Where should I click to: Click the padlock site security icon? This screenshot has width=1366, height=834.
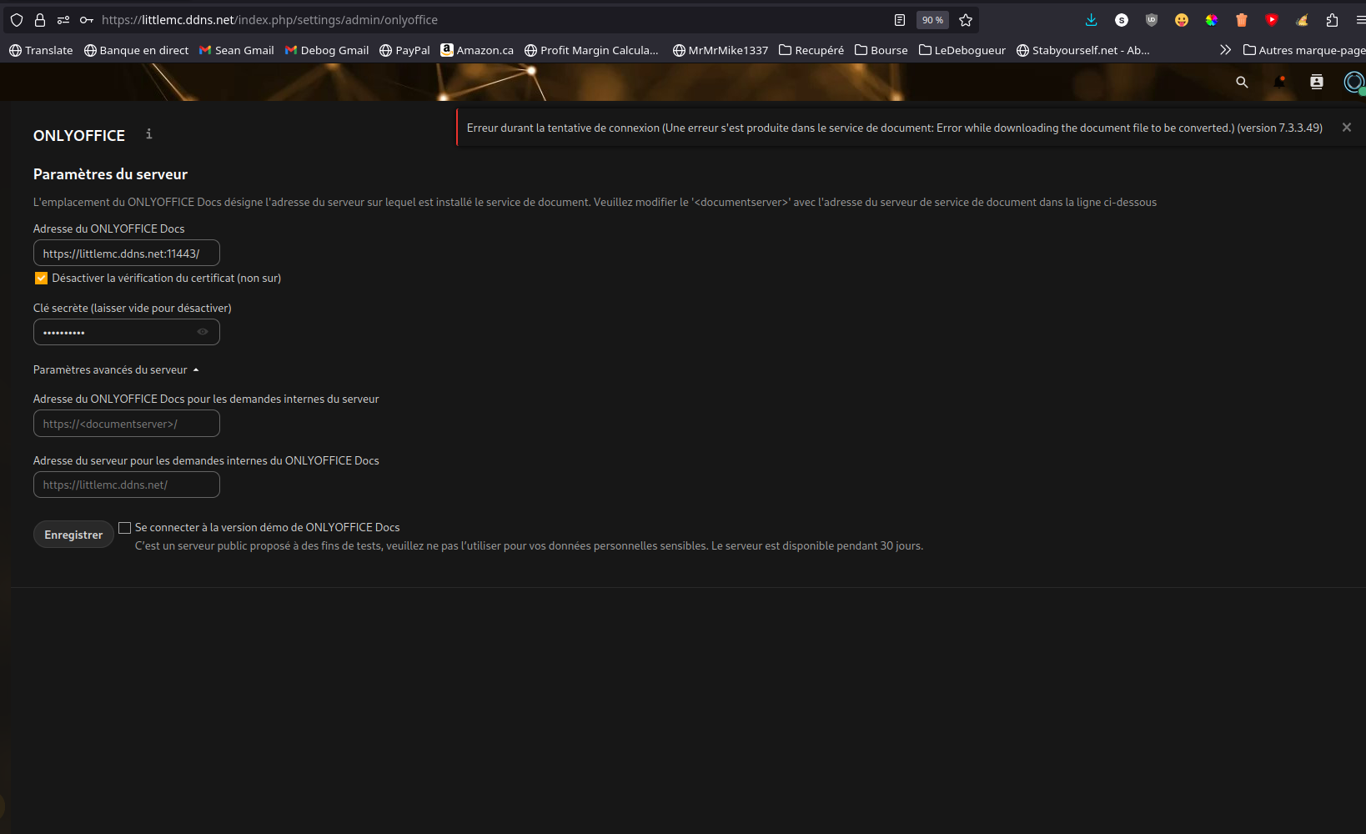(x=39, y=20)
